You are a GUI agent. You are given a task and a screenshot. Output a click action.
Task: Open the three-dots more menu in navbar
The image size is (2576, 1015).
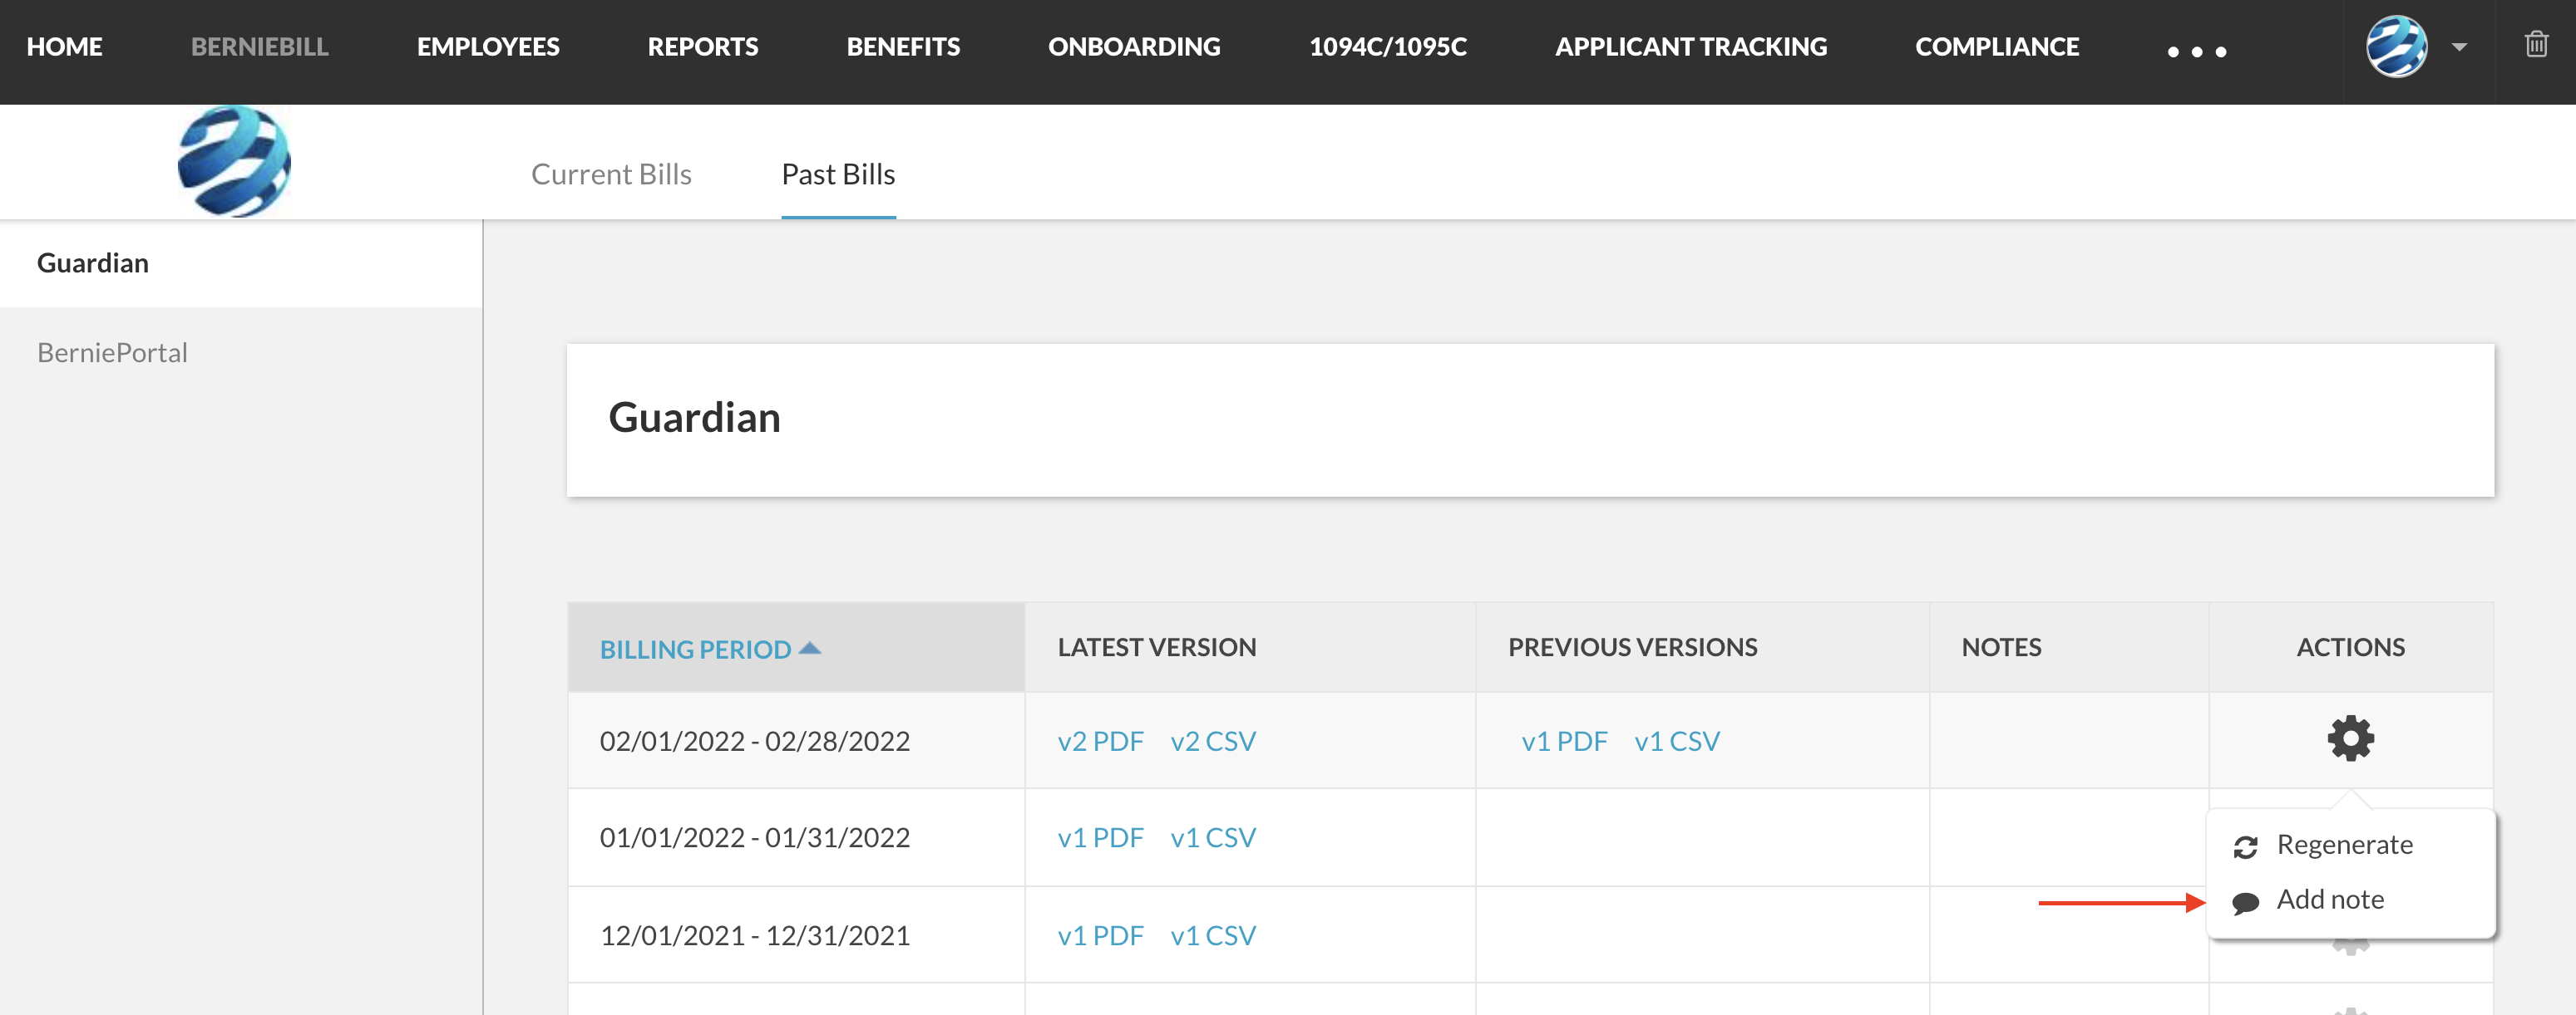[2196, 51]
